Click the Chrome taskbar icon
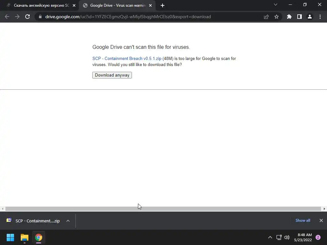The image size is (327, 245). point(39,237)
